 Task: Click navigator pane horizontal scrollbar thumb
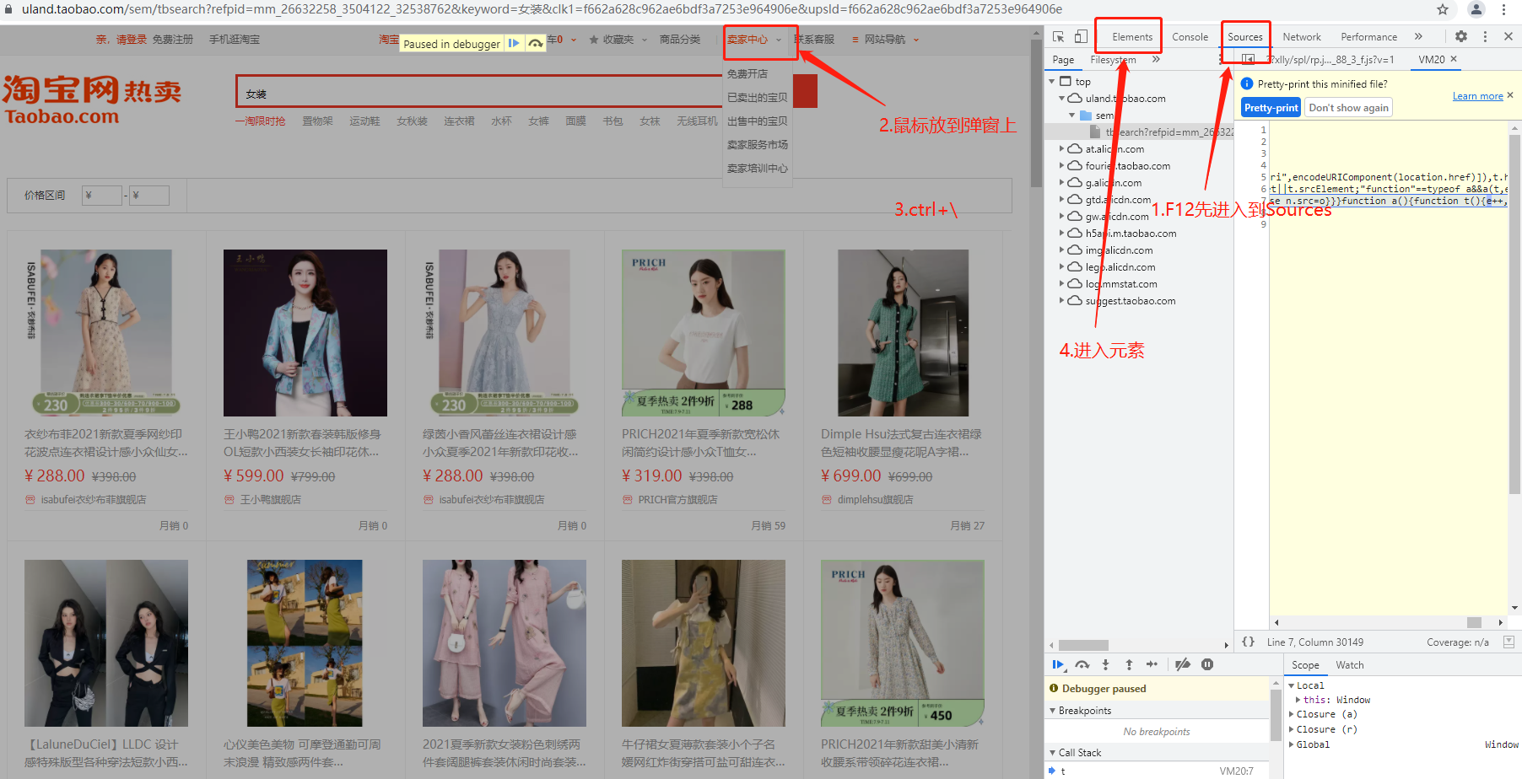tap(1083, 645)
